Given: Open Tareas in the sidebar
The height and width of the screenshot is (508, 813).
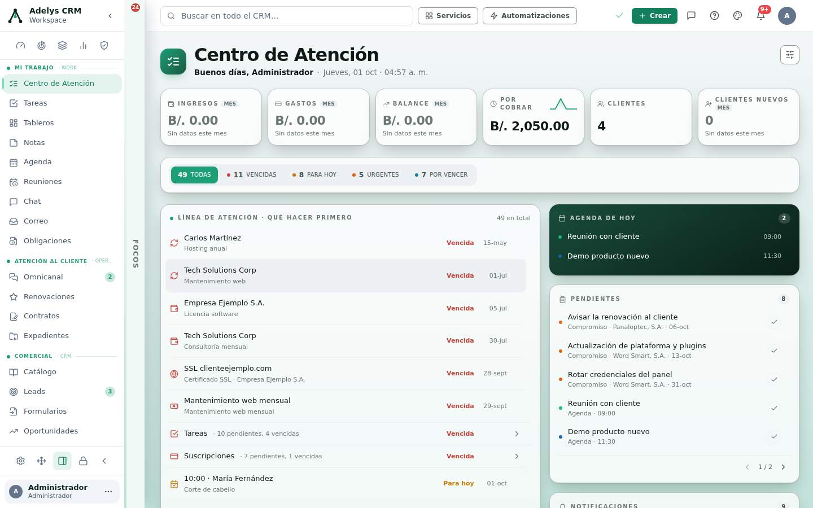Looking at the screenshot, I should tap(62, 103).
